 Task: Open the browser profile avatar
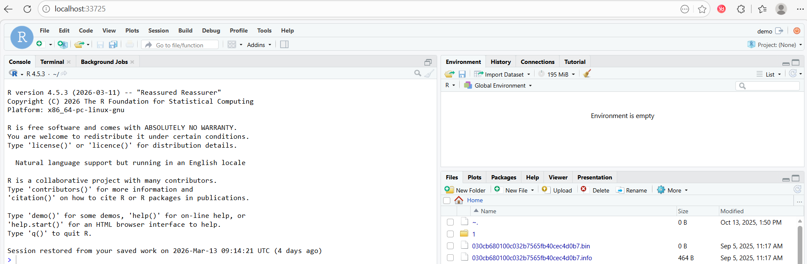[781, 9]
